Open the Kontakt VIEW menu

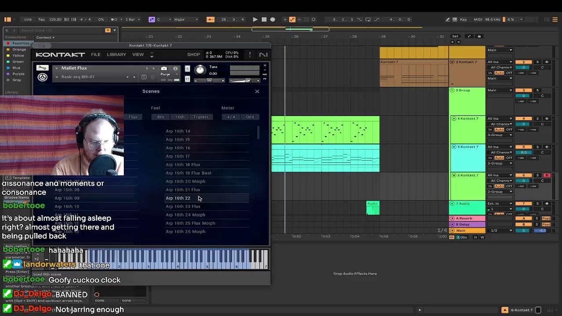[x=138, y=54]
